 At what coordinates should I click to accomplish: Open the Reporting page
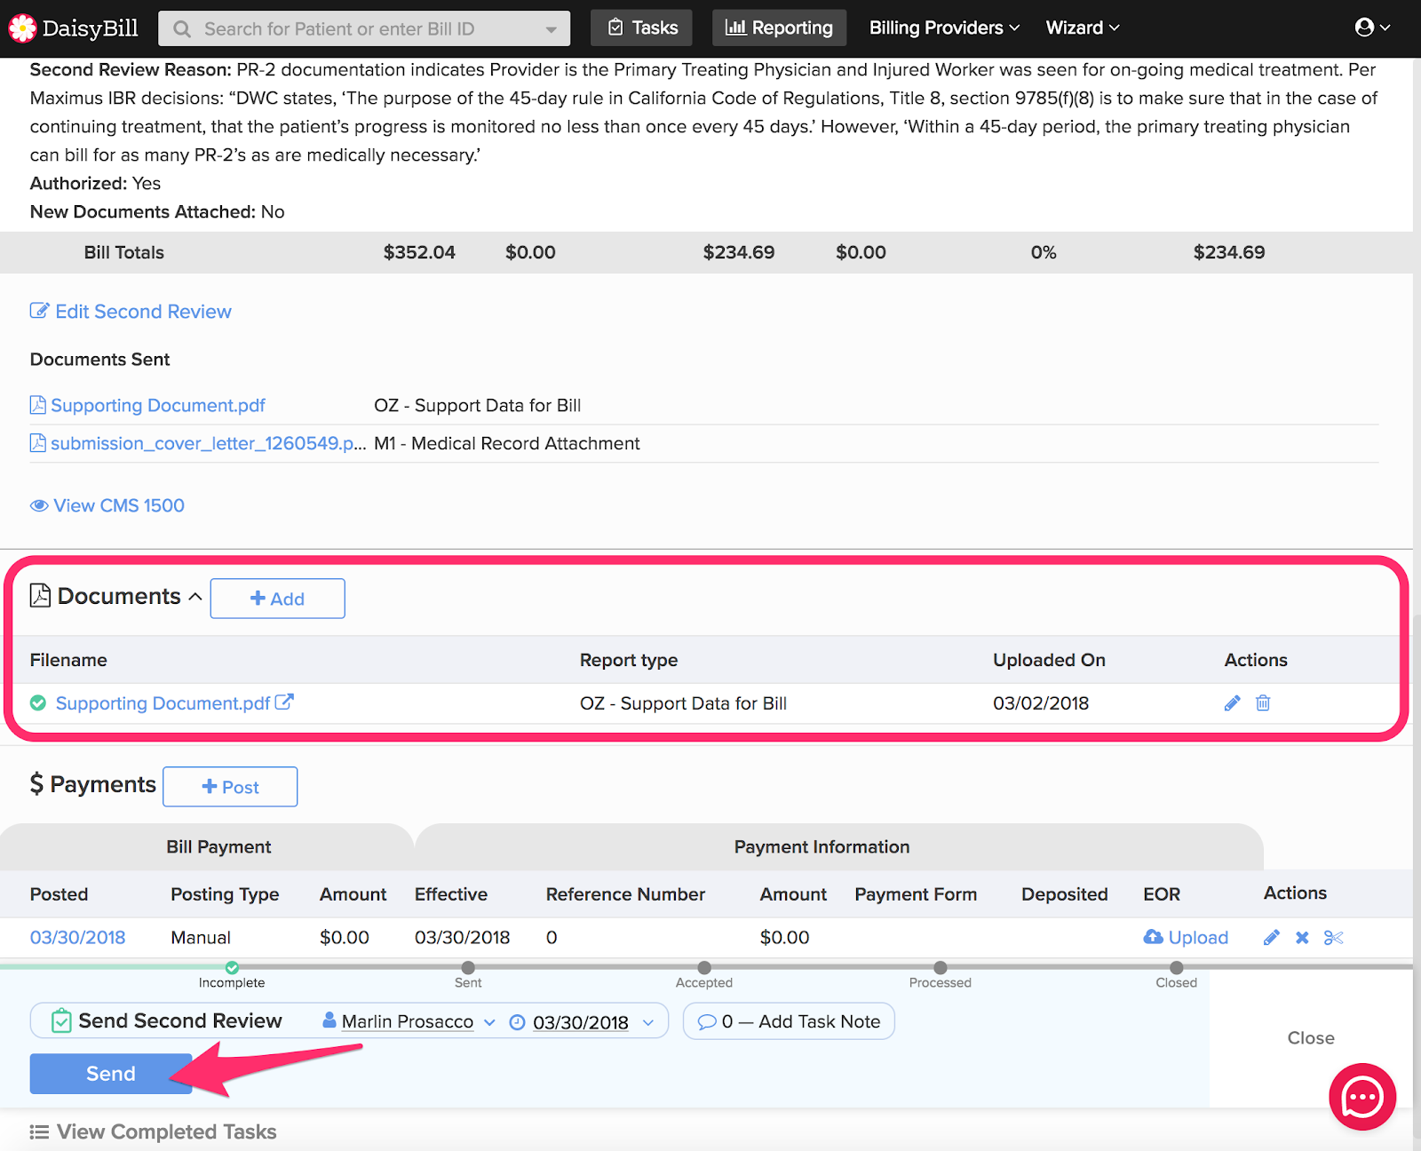(x=779, y=28)
